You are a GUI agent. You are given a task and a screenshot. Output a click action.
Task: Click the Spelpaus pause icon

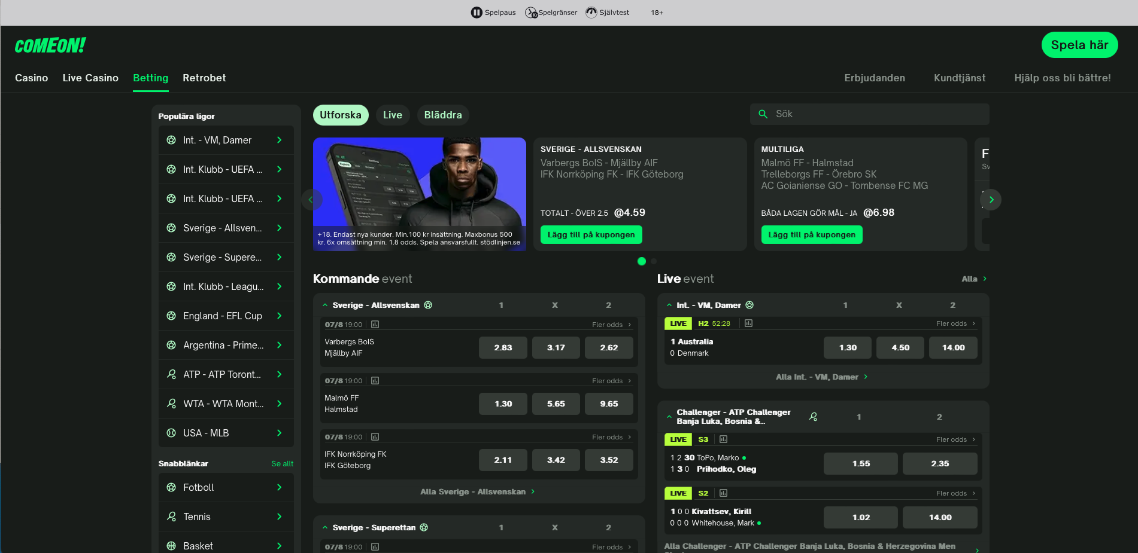point(477,13)
